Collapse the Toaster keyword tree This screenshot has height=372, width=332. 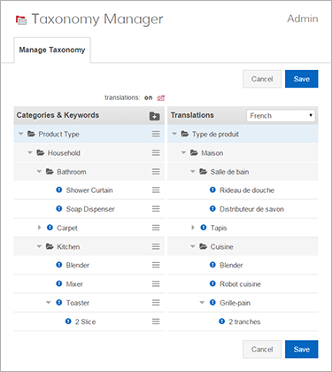click(49, 303)
